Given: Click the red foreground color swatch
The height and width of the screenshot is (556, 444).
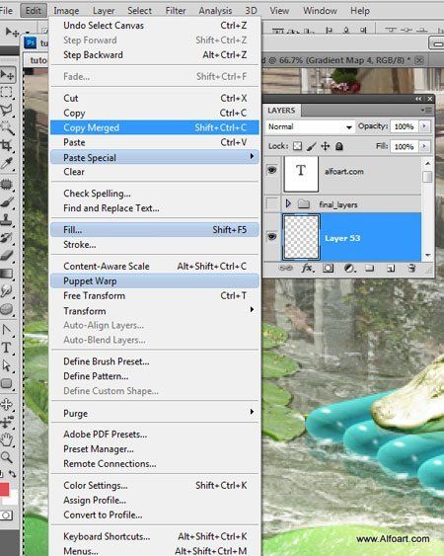Looking at the screenshot, I should click(4, 489).
